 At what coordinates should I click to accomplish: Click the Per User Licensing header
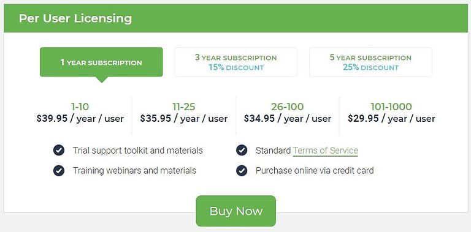coord(75,18)
